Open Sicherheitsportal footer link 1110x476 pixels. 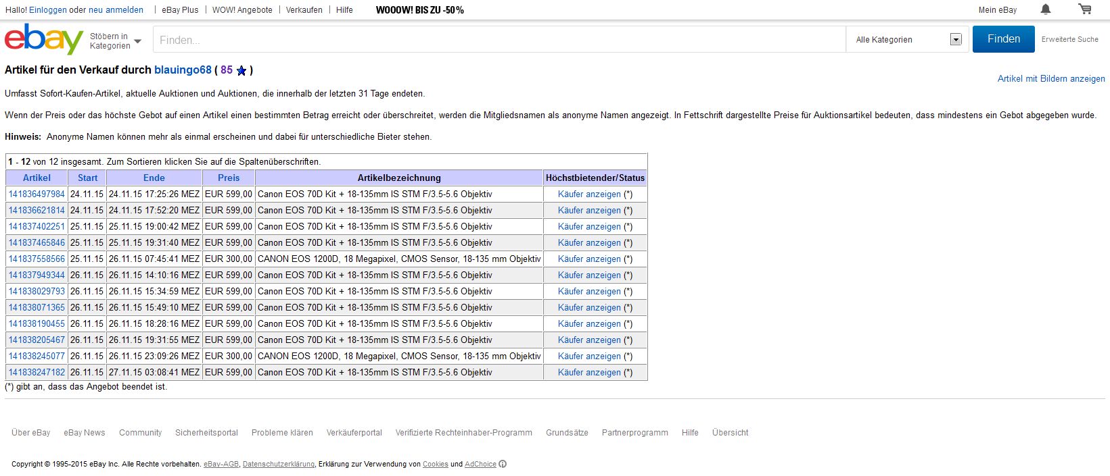(x=206, y=433)
